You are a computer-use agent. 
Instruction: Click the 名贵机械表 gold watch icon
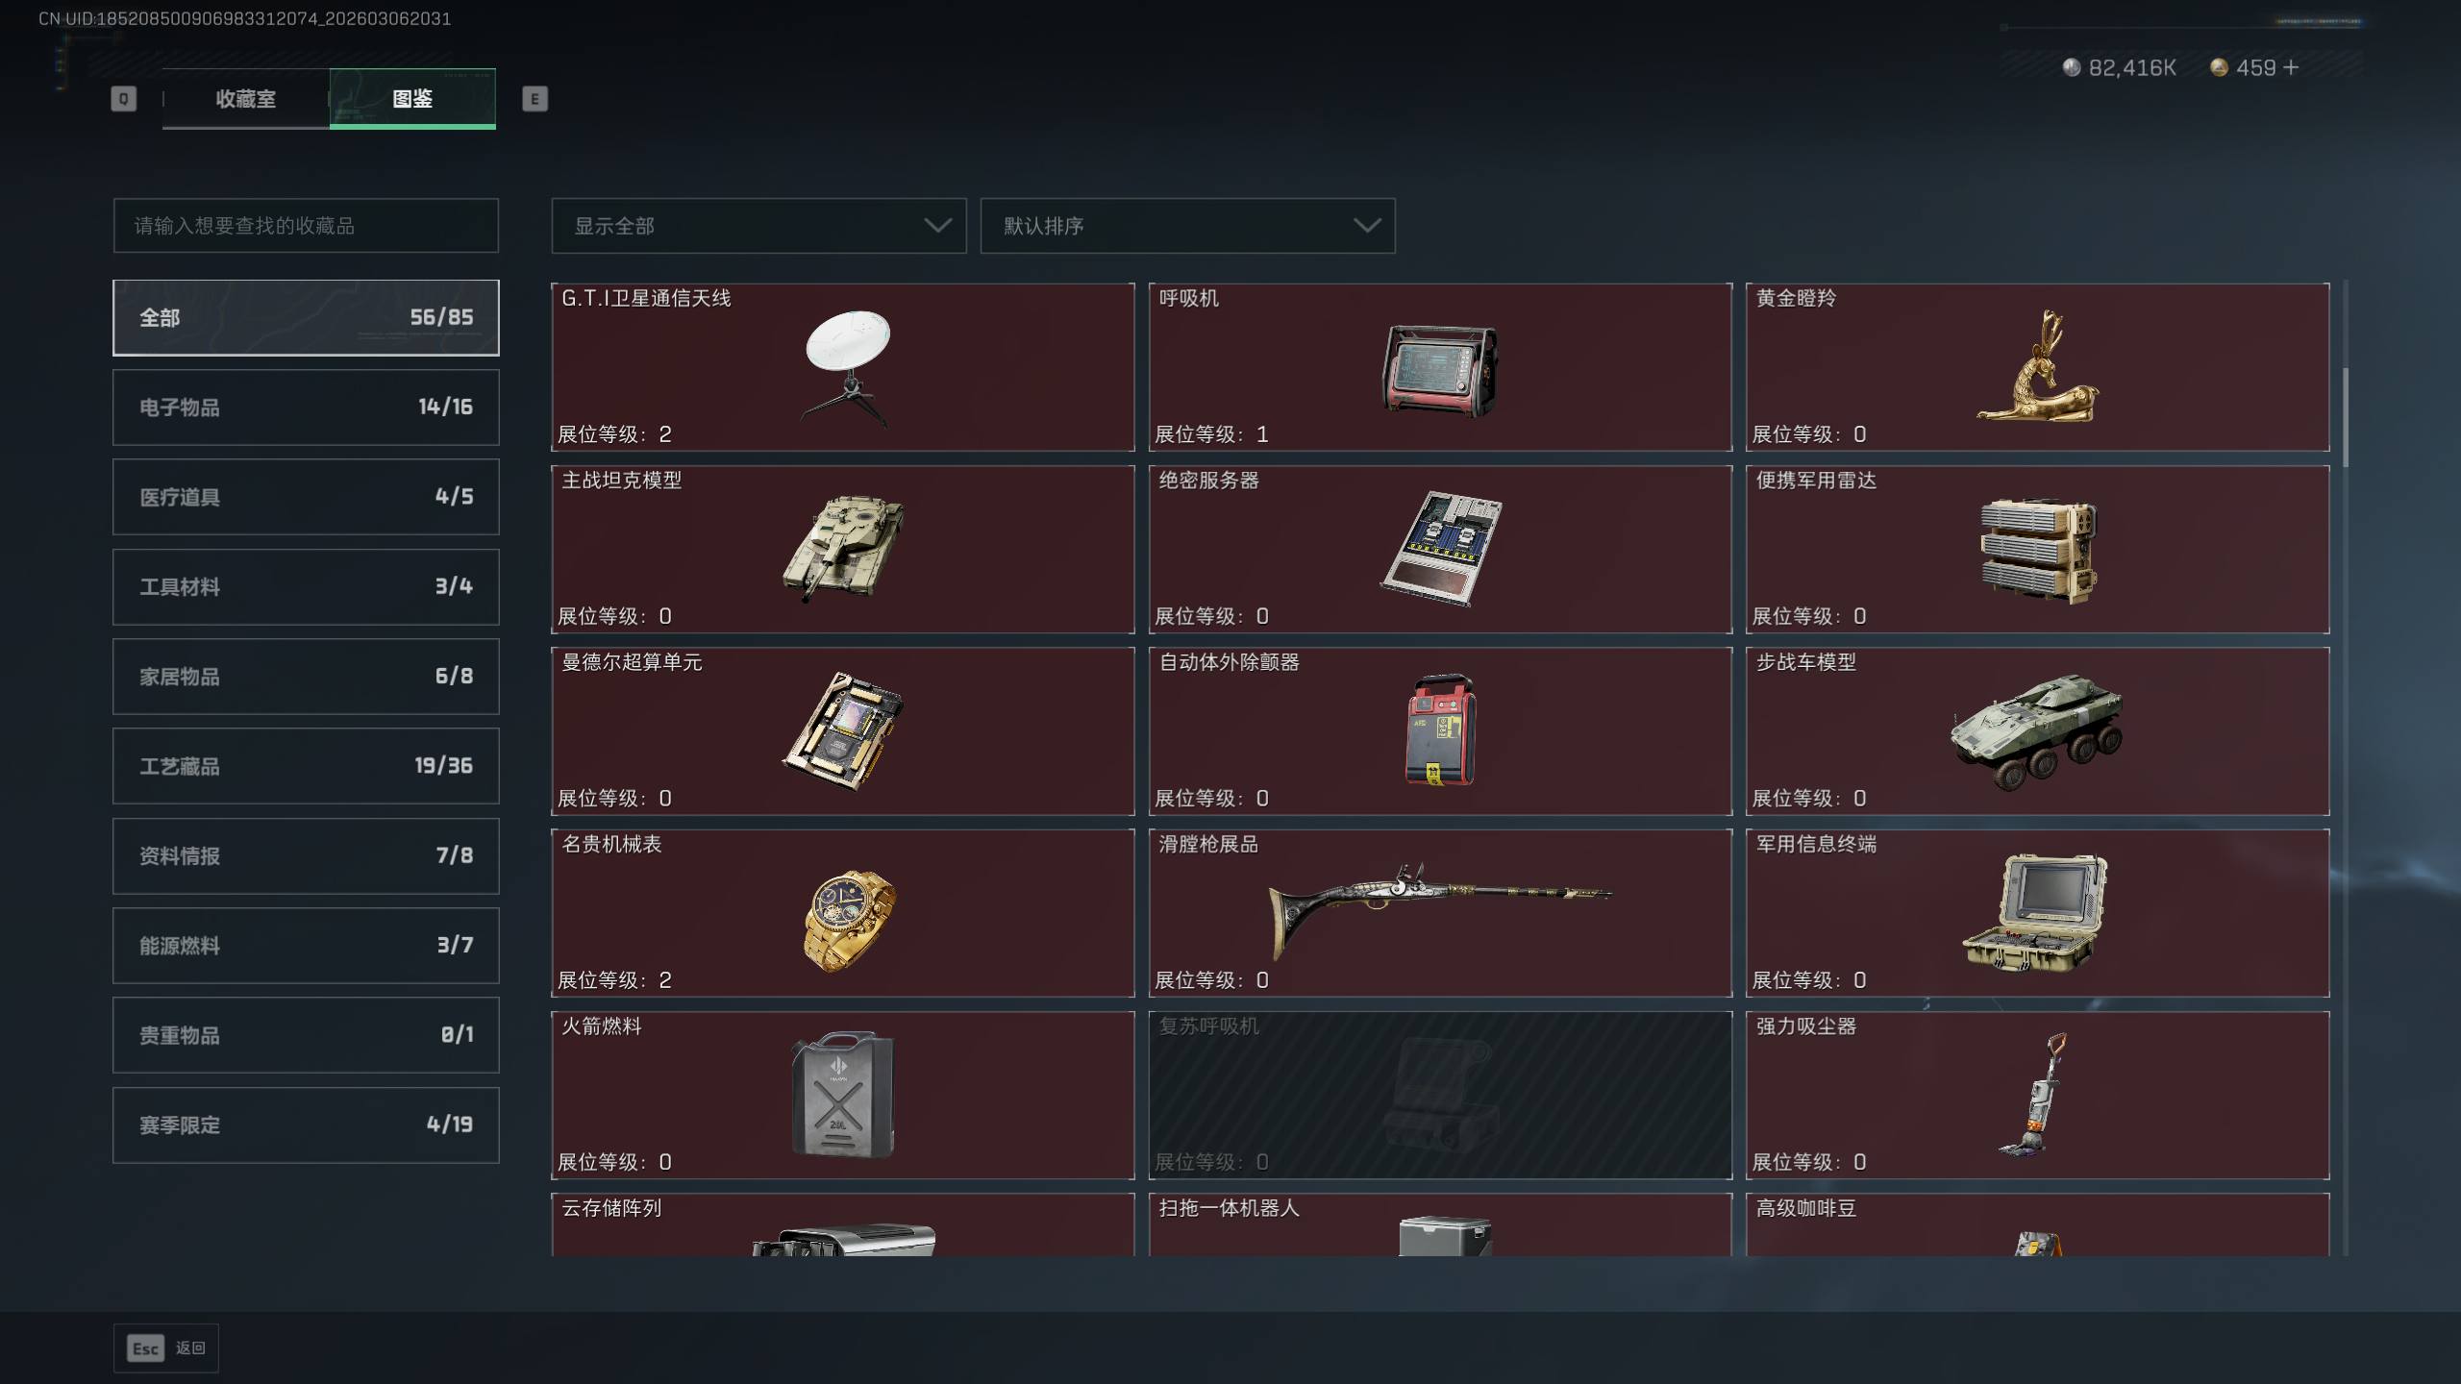coord(848,919)
